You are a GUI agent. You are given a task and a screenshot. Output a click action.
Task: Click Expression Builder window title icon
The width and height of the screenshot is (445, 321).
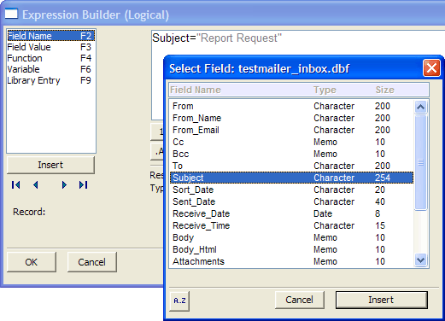[11, 14]
